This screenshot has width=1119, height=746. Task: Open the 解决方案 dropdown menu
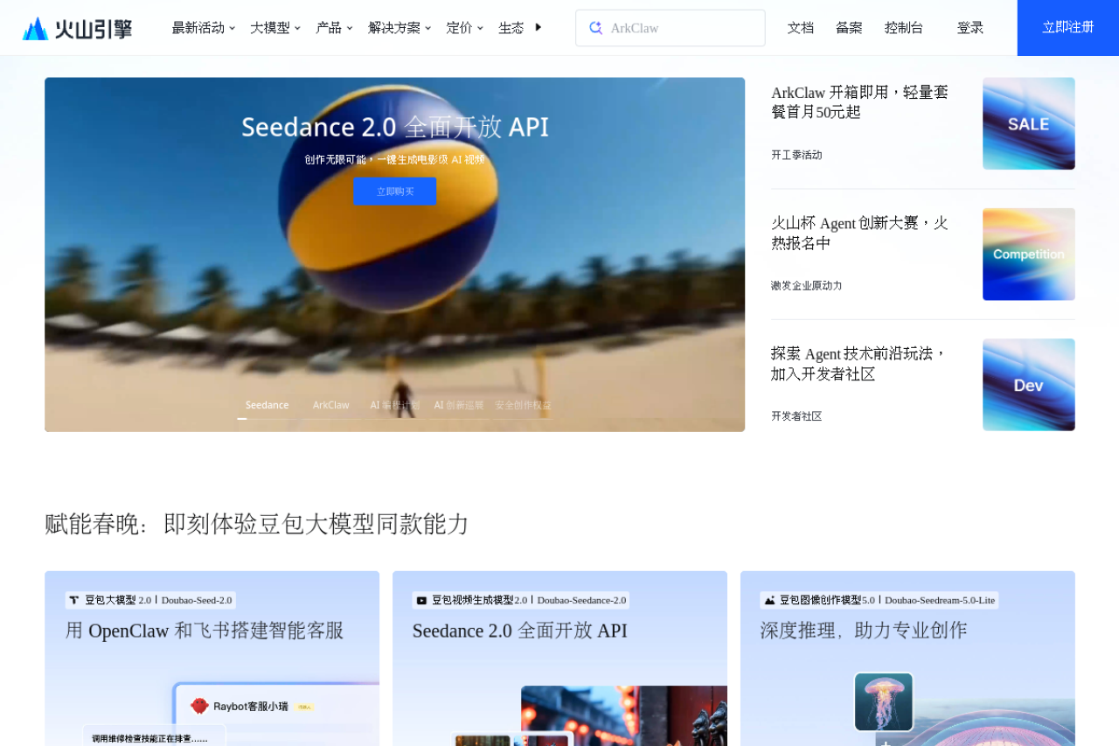tap(400, 28)
